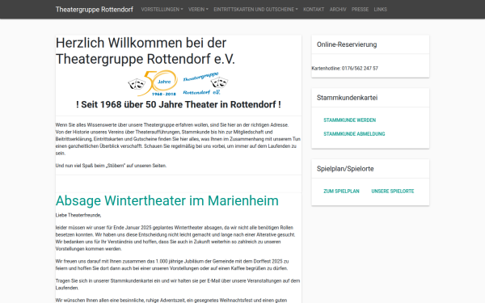Image resolution: width=485 pixels, height=303 pixels.
Task: Open the Verein dropdown menu
Action: [198, 9]
